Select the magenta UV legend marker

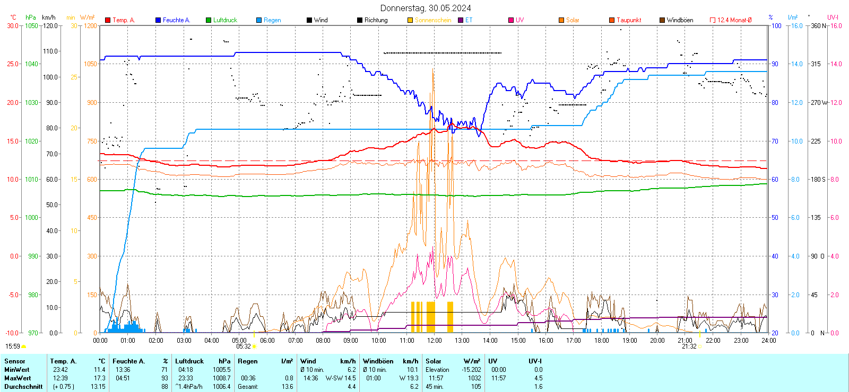coord(511,20)
